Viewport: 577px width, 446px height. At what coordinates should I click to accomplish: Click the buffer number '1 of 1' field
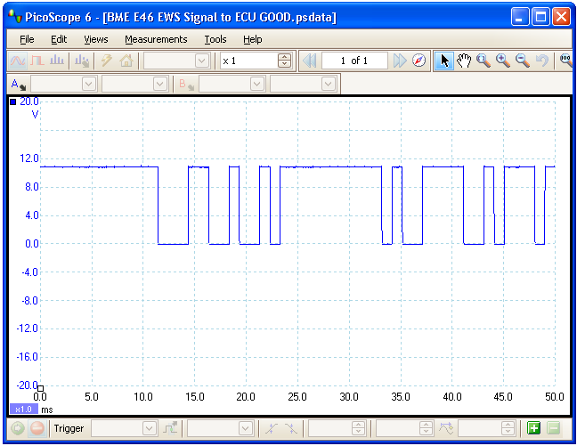(x=354, y=61)
